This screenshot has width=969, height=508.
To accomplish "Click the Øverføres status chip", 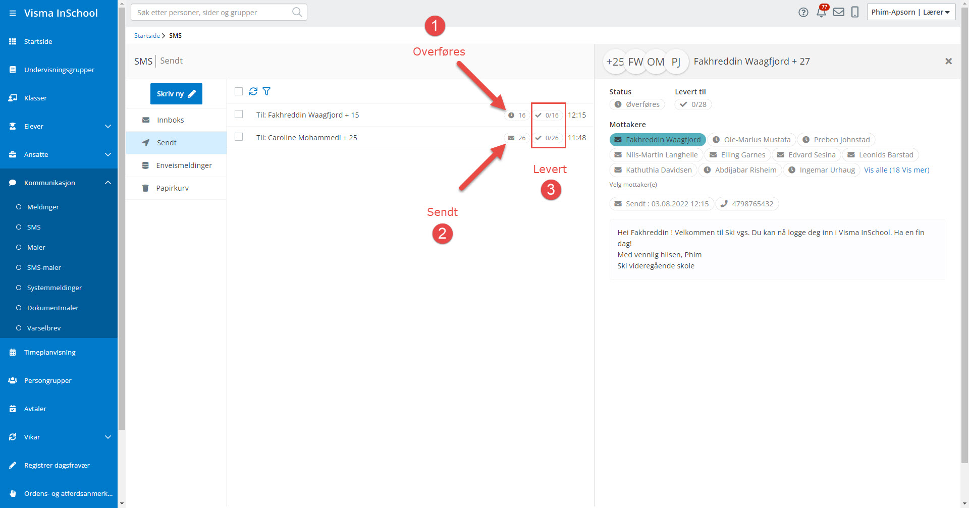I will pos(637,104).
